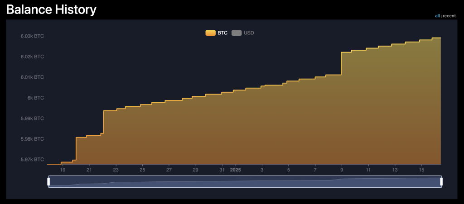This screenshot has width=464, height=204.
Task: Click the range navigator overview strip
Action: tap(245, 182)
